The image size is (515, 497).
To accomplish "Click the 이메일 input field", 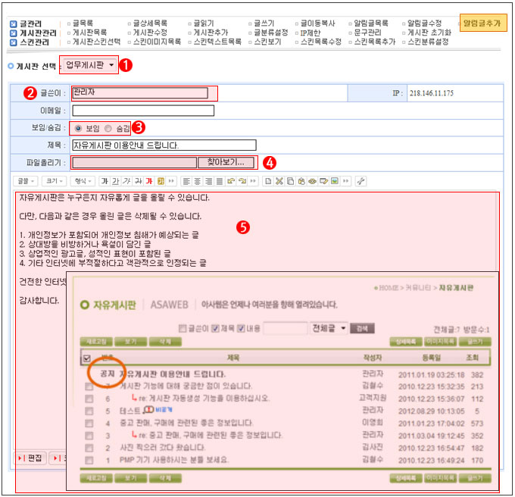I will [143, 111].
